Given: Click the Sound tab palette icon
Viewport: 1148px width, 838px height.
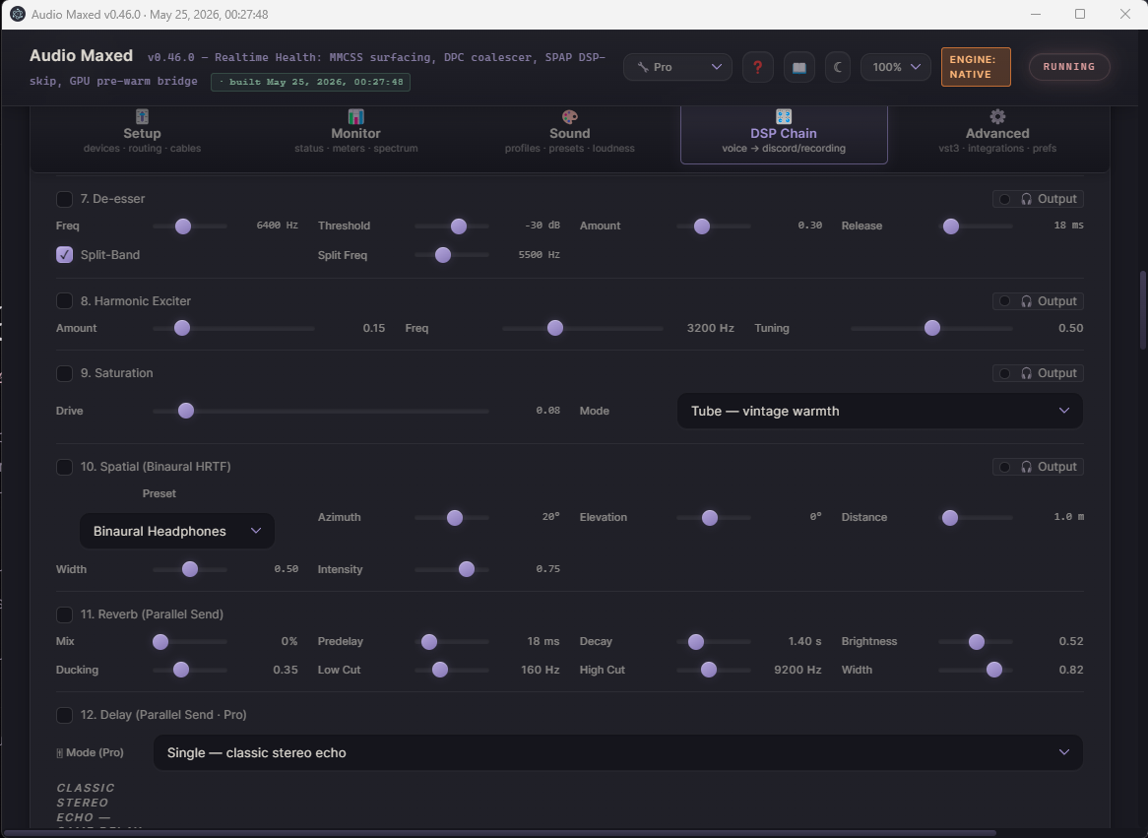Looking at the screenshot, I should pyautogui.click(x=570, y=116).
